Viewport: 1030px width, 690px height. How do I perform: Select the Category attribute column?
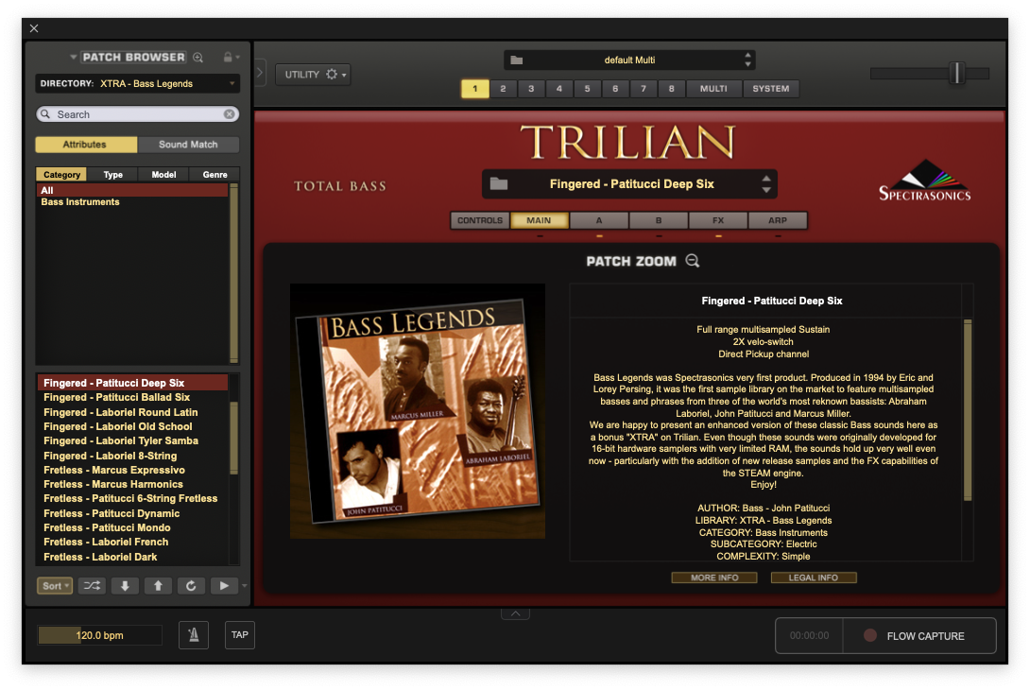(61, 175)
